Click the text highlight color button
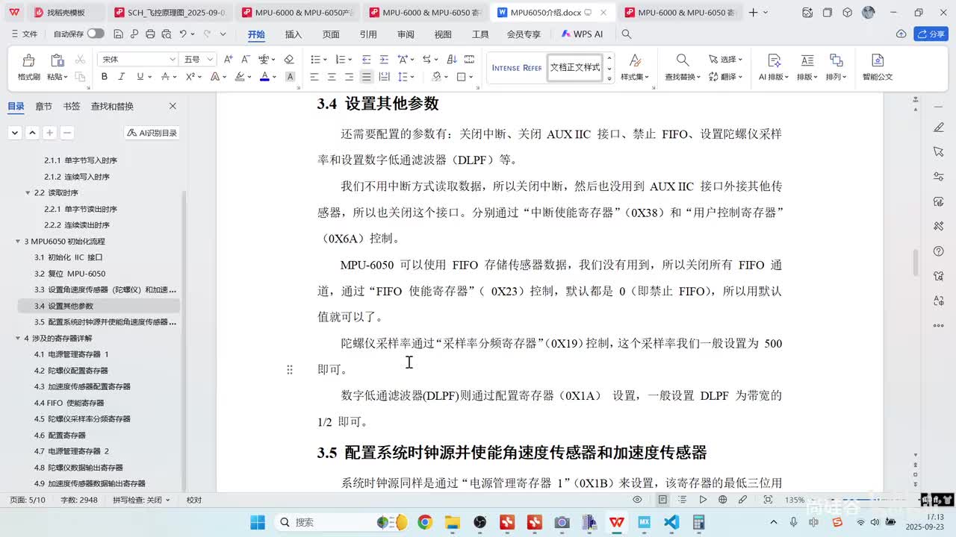Screen dimensions: 956x537 (240, 77)
